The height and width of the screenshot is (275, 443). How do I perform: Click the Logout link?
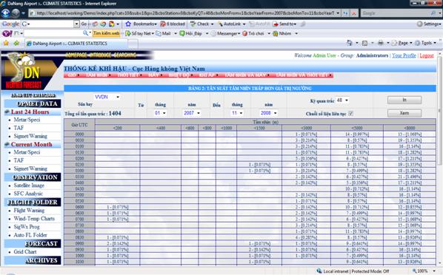tap(426, 55)
